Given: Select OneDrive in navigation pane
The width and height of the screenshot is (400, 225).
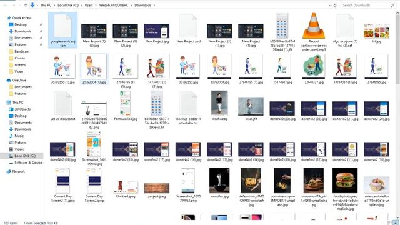Looking at the screenshot, I should coord(19,80).
